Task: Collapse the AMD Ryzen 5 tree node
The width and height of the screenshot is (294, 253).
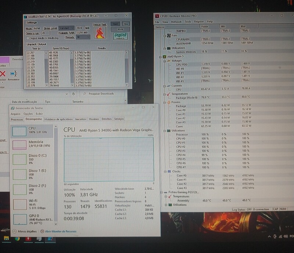Action: (x=160, y=57)
